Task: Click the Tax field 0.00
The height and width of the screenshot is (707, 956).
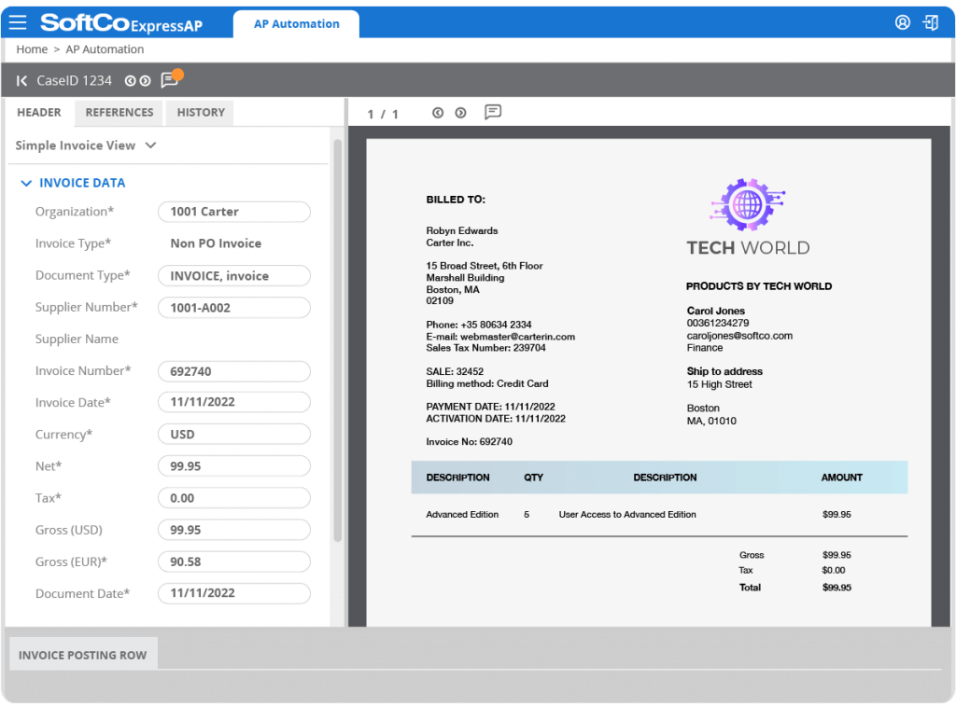Action: click(x=234, y=498)
